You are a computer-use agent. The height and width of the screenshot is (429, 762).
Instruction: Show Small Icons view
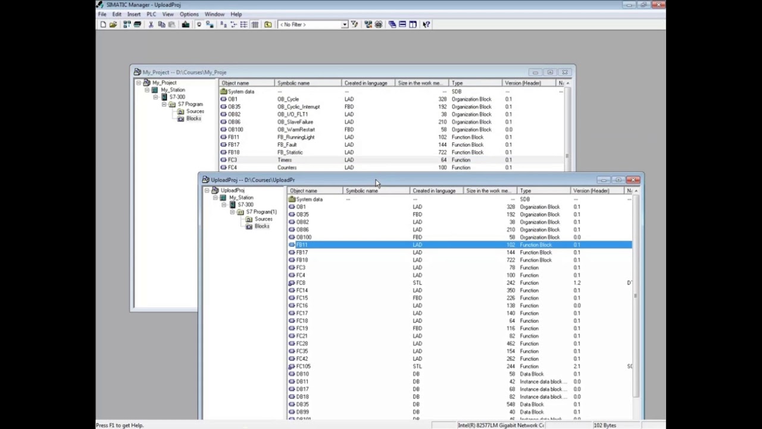click(x=233, y=24)
